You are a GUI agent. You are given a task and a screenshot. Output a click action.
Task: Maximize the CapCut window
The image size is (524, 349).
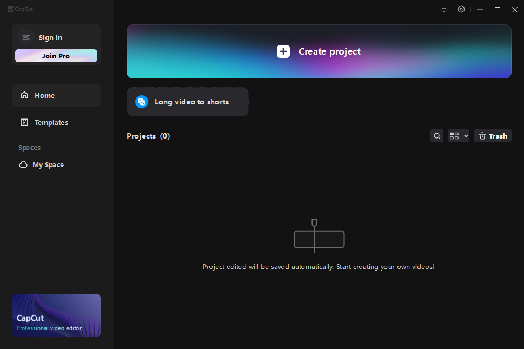[498, 10]
